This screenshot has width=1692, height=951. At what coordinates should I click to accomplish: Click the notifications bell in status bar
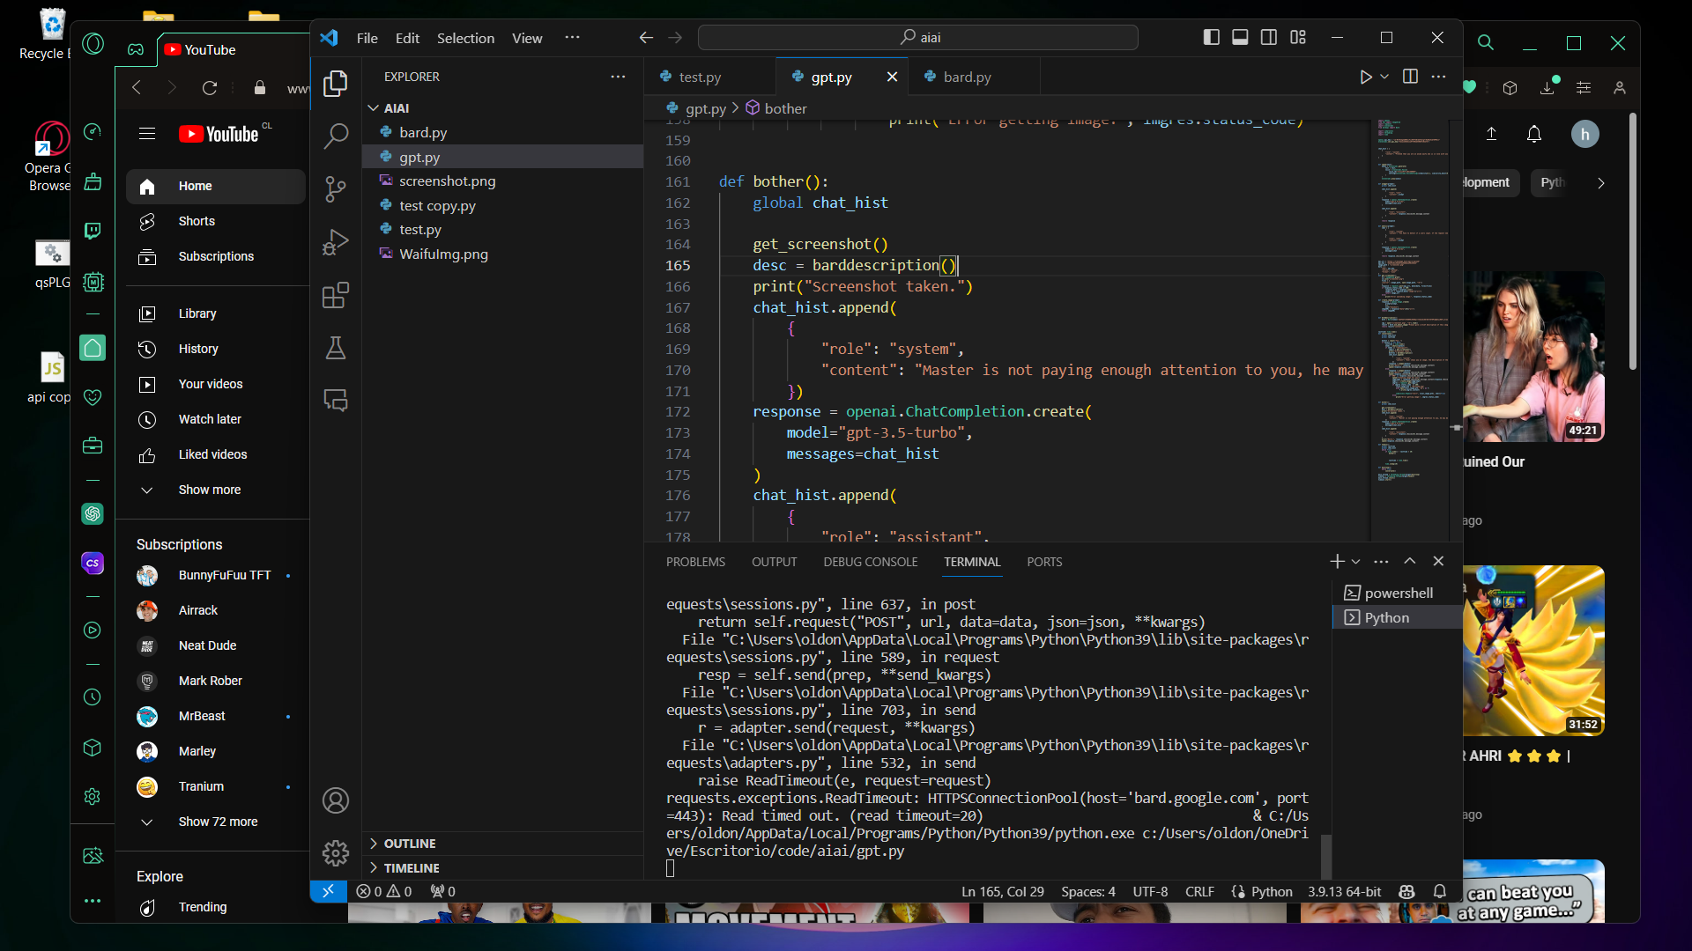[1440, 891]
